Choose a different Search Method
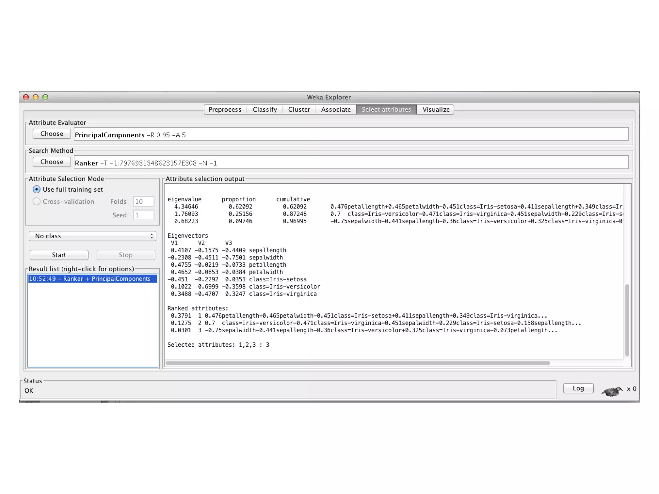 pyautogui.click(x=52, y=162)
